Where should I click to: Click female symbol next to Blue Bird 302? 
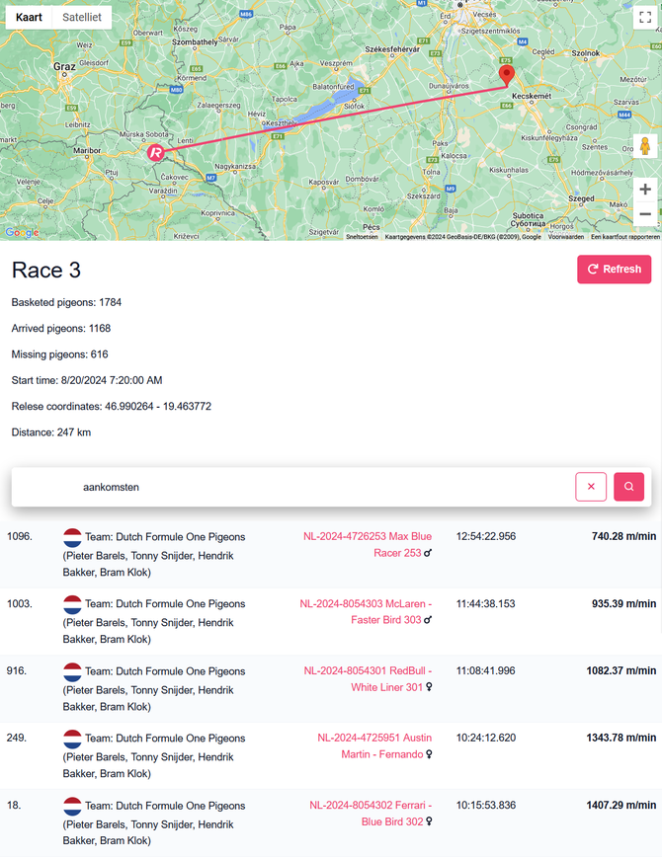(x=429, y=821)
